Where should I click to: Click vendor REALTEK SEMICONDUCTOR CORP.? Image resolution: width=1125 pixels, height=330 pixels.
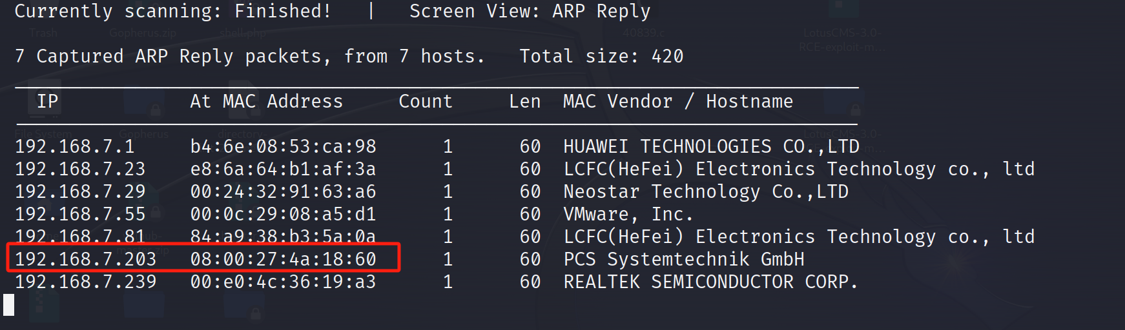710,282
